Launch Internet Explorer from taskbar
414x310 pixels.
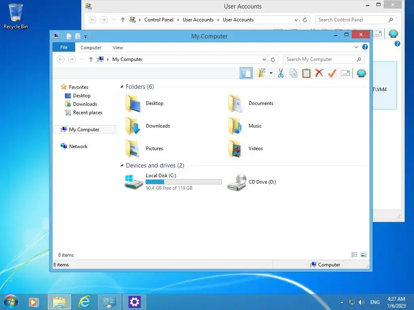pyautogui.click(x=84, y=302)
